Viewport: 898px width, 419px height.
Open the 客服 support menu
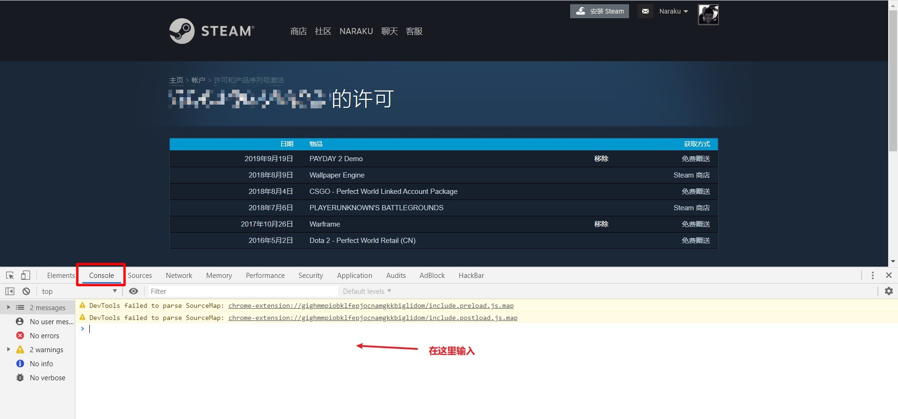pyautogui.click(x=414, y=31)
